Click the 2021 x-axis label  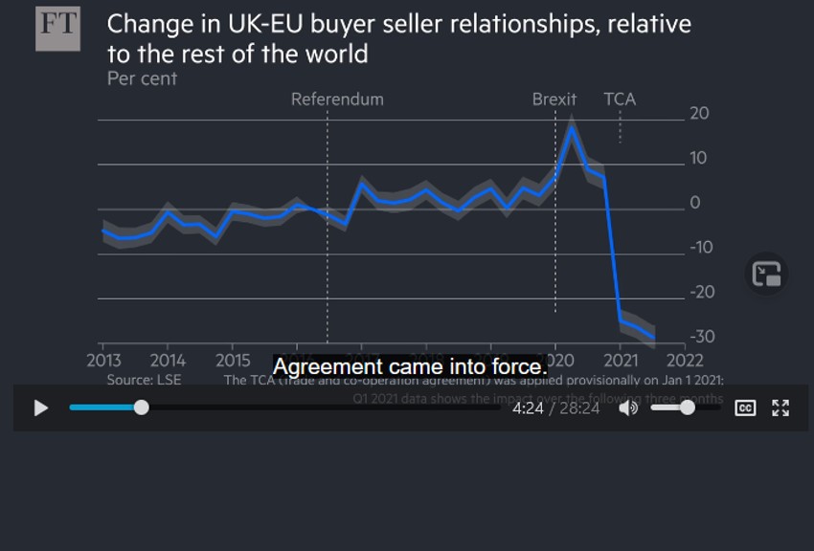pos(621,360)
